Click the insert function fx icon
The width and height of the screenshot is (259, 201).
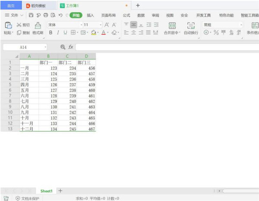click(x=71, y=47)
